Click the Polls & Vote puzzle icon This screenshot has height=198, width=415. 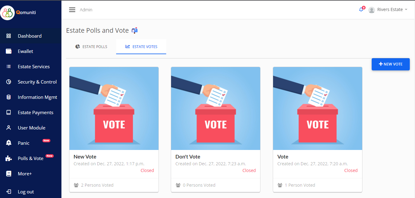coord(9,158)
